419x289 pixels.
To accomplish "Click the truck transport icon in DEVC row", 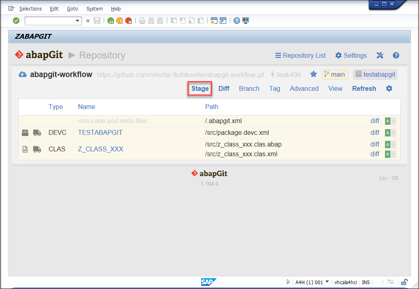I will 37,133.
